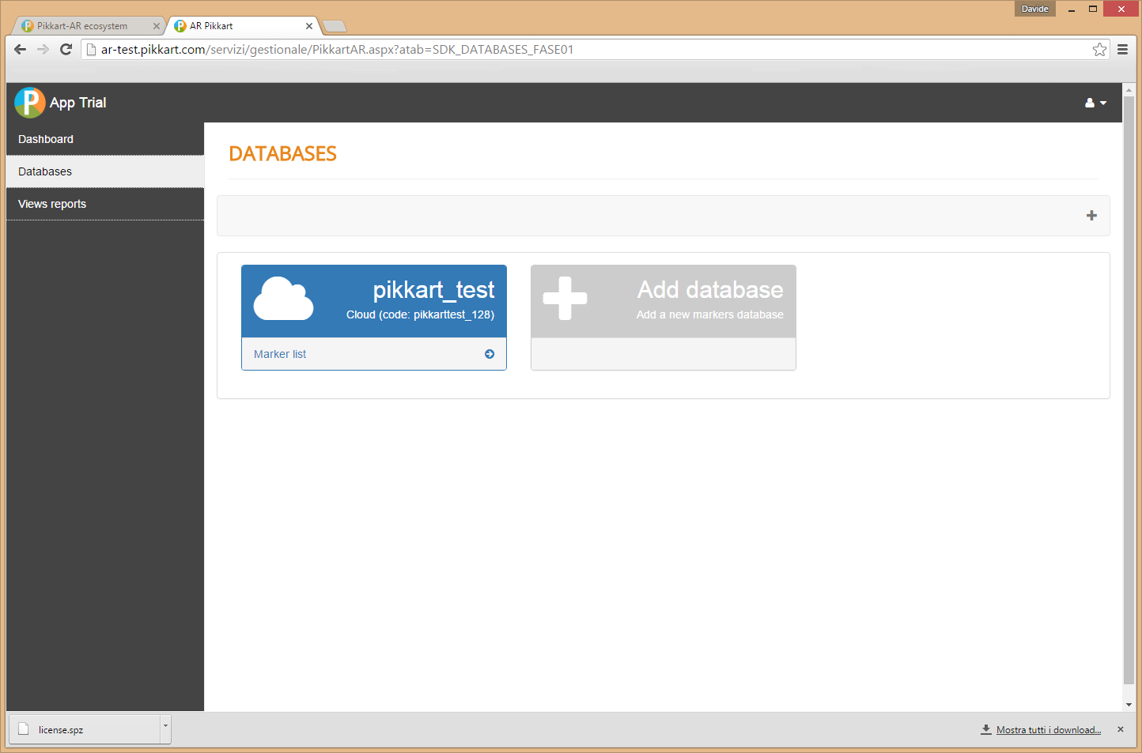Close the Pikkart-AR ecosystem tab
Screen dimensions: 1142x753
pos(156,26)
